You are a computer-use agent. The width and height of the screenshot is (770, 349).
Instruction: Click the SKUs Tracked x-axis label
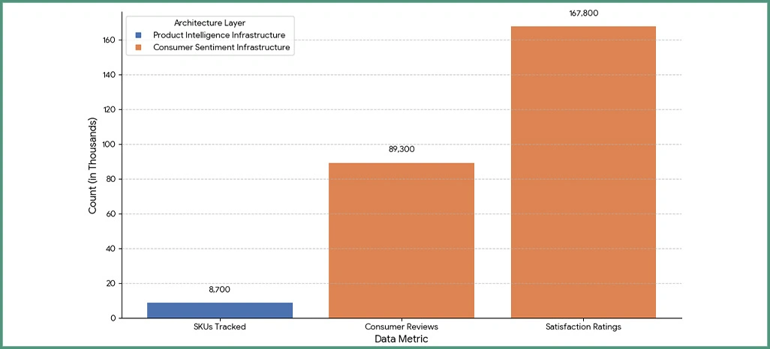tap(219, 327)
